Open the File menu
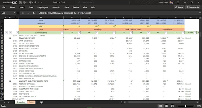Image resolution: width=202 pixels, height=108 pixels. click(4, 7)
